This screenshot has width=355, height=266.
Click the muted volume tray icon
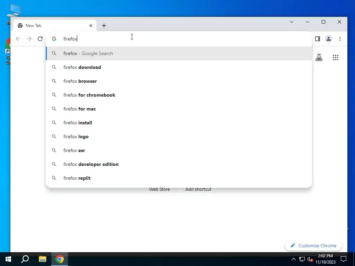tap(310, 259)
